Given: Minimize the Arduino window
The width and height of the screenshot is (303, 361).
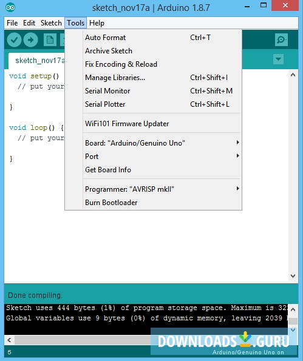Looking at the screenshot, I should point(247,6).
